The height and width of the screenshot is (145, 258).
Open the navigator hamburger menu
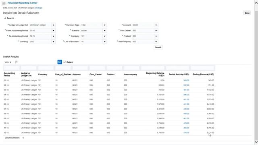pos(4,3)
